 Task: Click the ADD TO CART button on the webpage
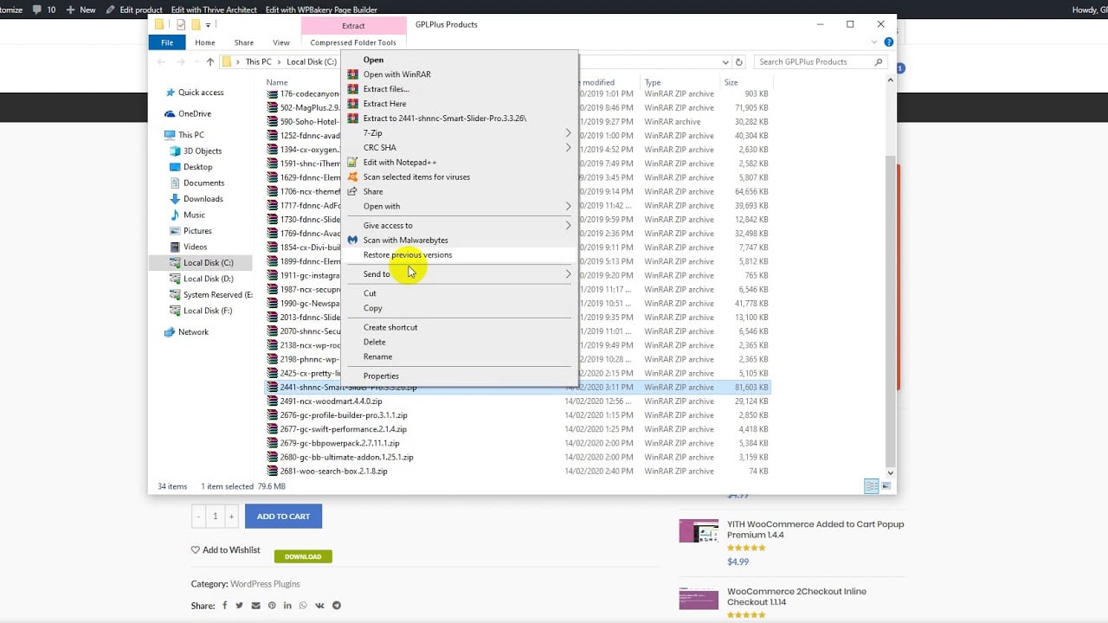[283, 517]
